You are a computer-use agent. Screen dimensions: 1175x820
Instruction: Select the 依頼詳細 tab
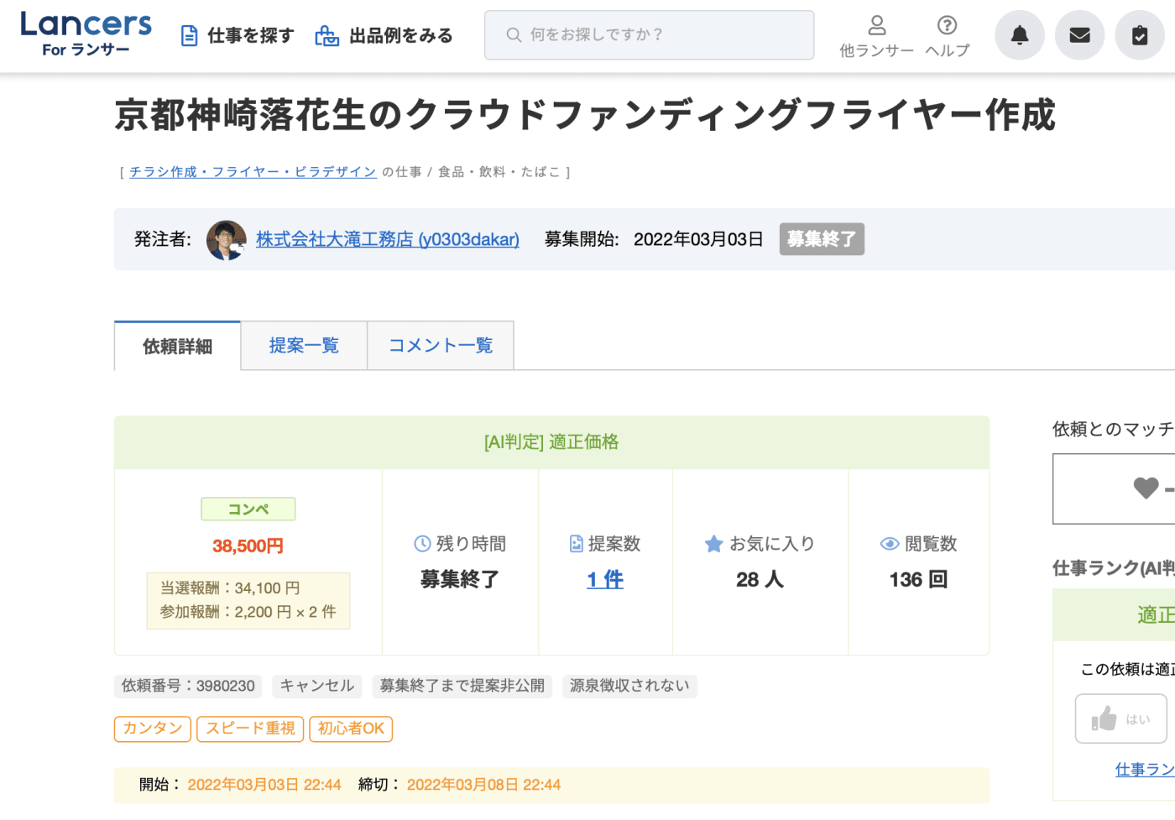coord(177,347)
